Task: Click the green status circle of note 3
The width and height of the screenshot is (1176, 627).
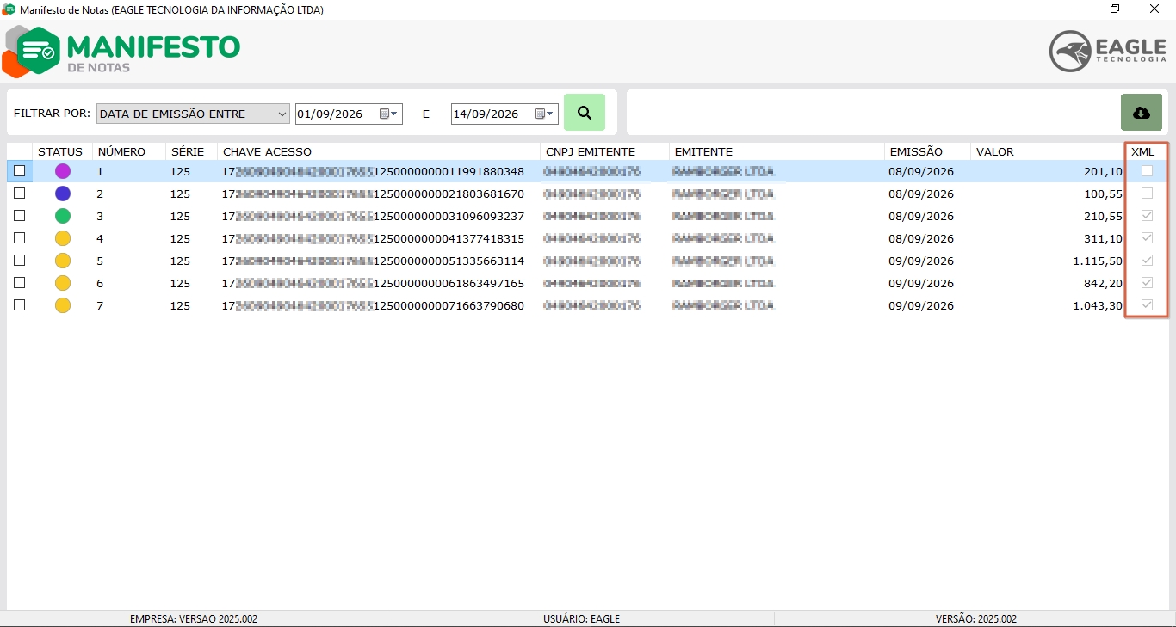Action: [63, 216]
